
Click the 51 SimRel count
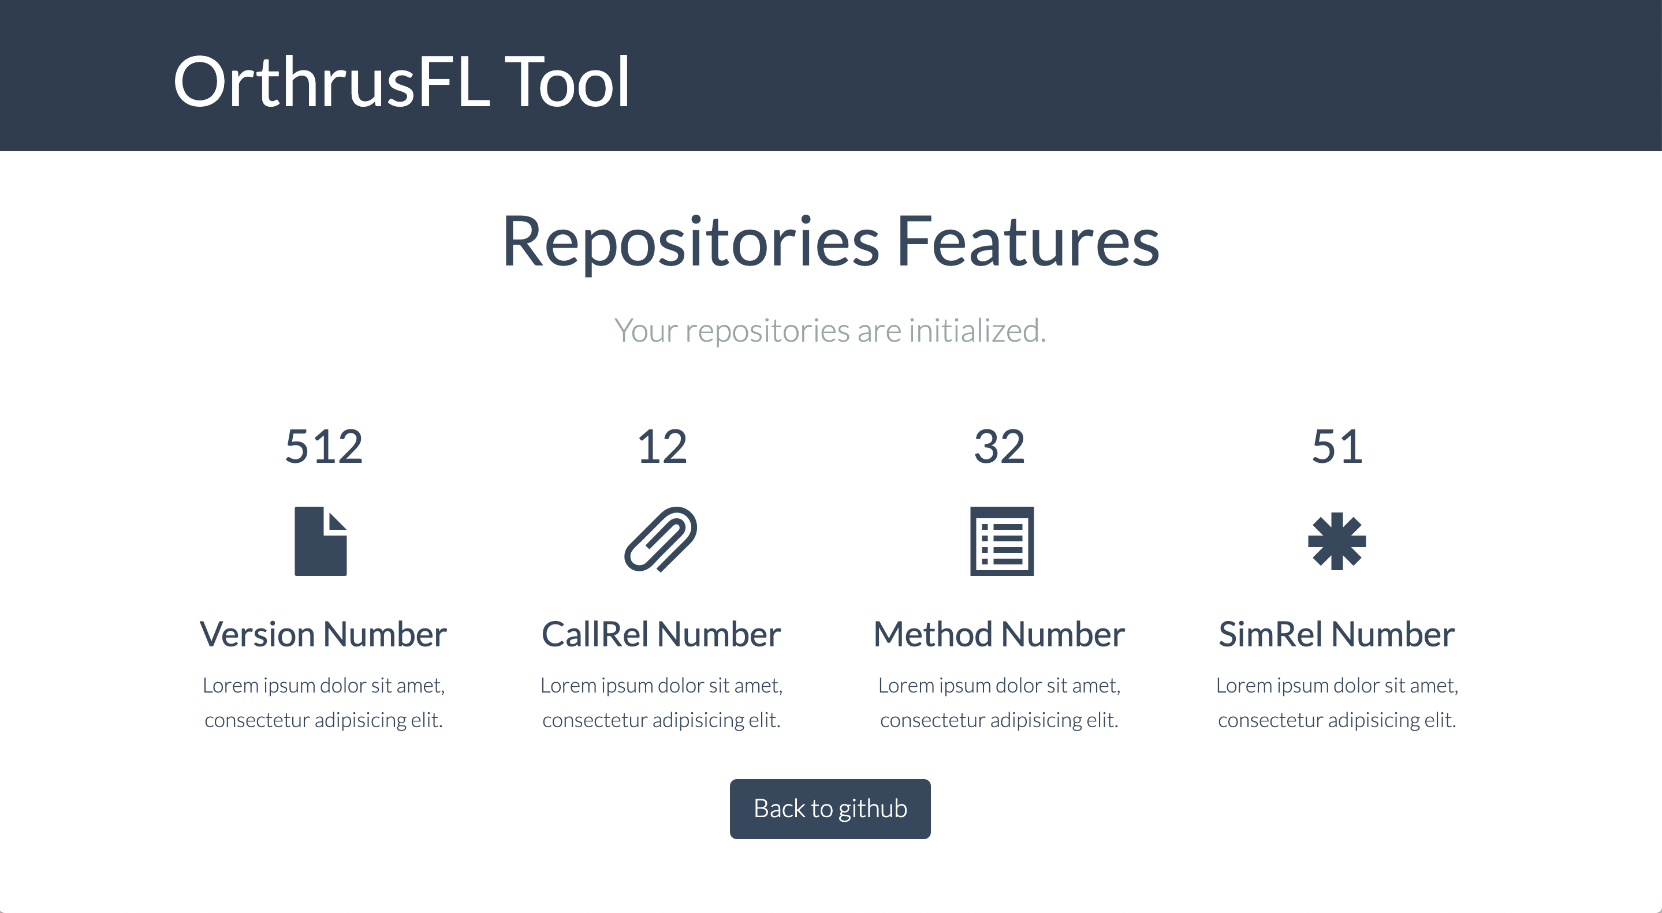pos(1337,446)
